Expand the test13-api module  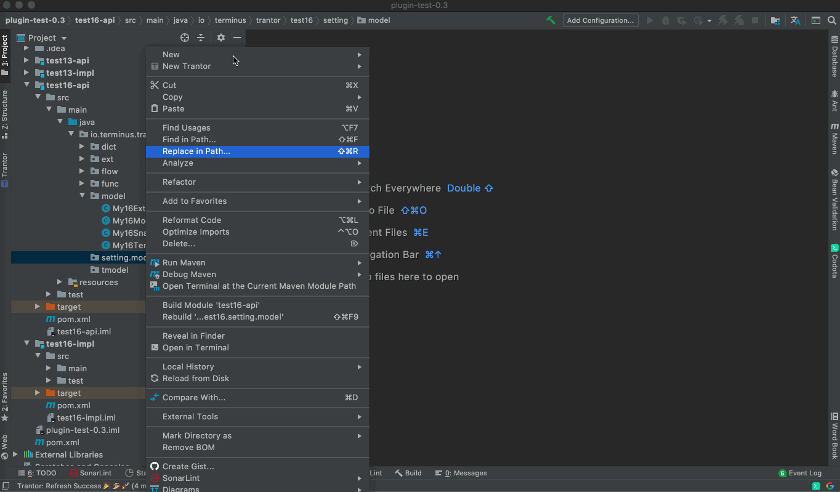pos(26,60)
